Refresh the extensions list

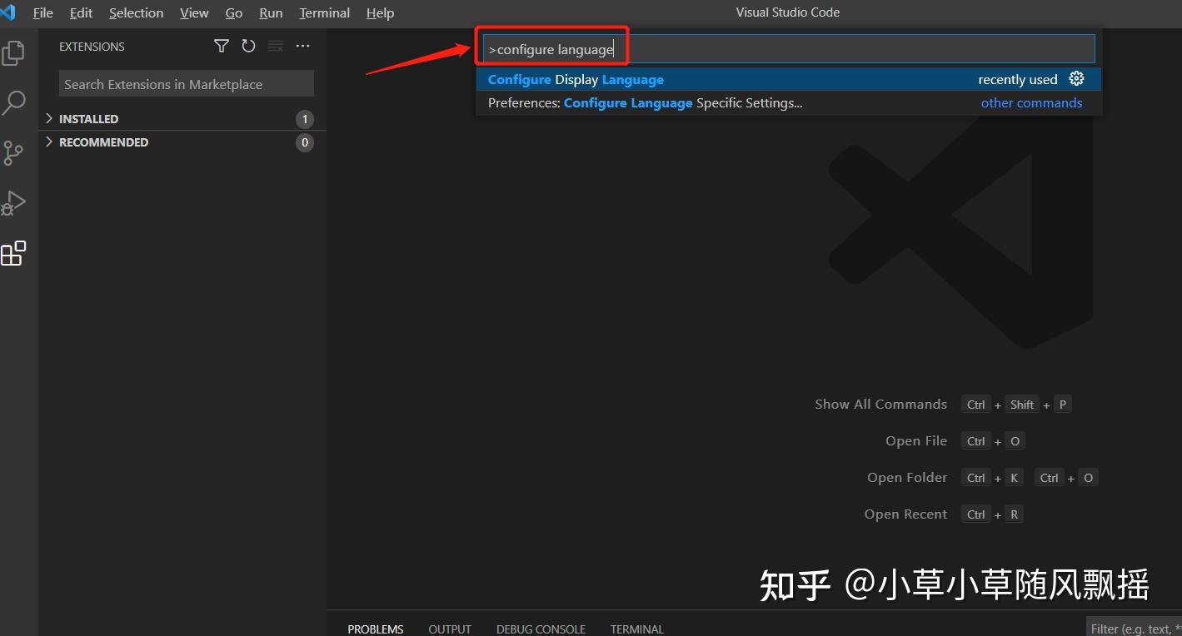coord(248,47)
